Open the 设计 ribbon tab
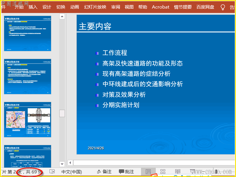 click(x=47, y=7)
